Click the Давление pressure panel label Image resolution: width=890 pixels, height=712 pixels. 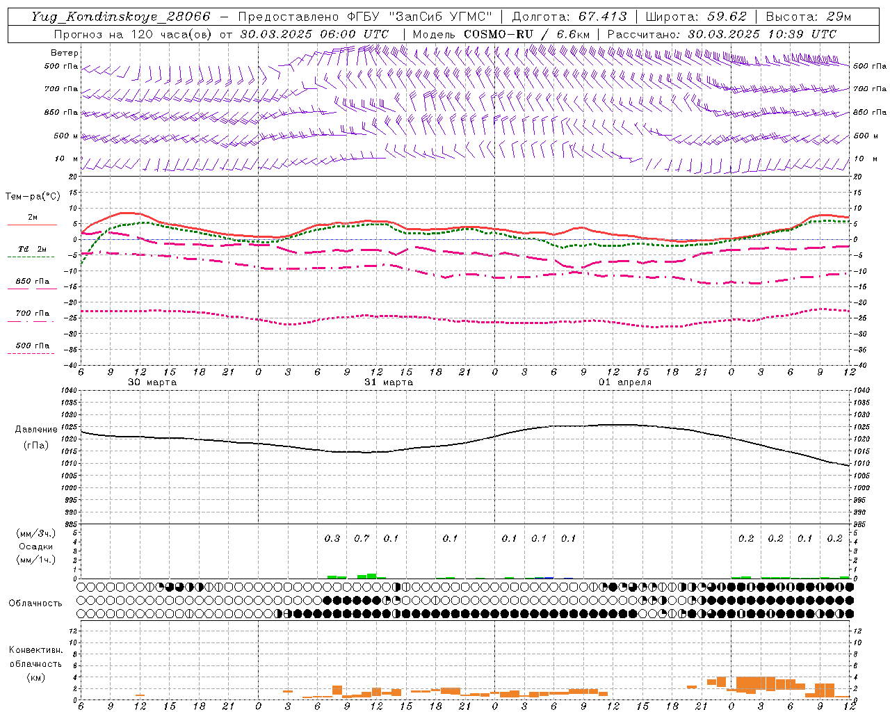[36, 430]
